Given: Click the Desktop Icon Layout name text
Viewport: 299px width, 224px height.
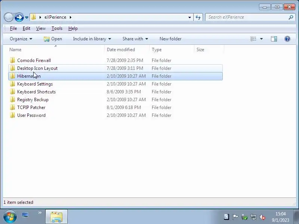Looking at the screenshot, I should (x=37, y=68).
